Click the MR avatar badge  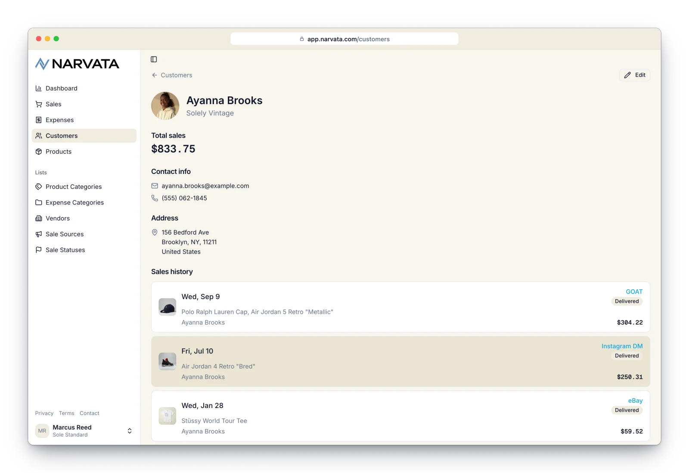[42, 431]
